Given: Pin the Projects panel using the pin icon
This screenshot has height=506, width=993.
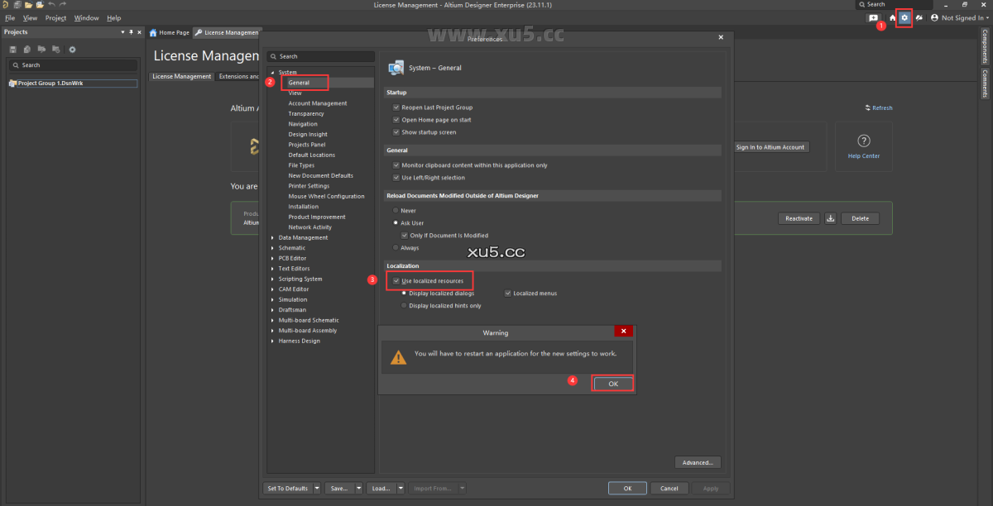Looking at the screenshot, I should click(131, 31).
